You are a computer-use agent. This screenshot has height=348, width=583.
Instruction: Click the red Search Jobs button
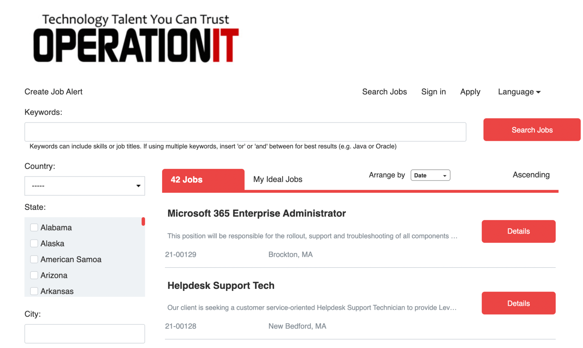pyautogui.click(x=532, y=130)
